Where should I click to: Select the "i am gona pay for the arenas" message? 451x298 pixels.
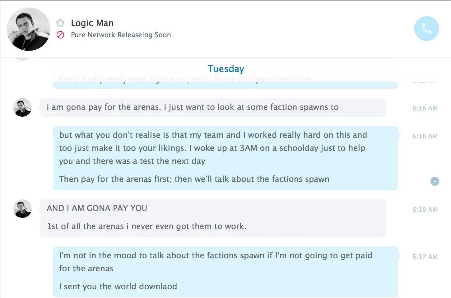(x=192, y=107)
